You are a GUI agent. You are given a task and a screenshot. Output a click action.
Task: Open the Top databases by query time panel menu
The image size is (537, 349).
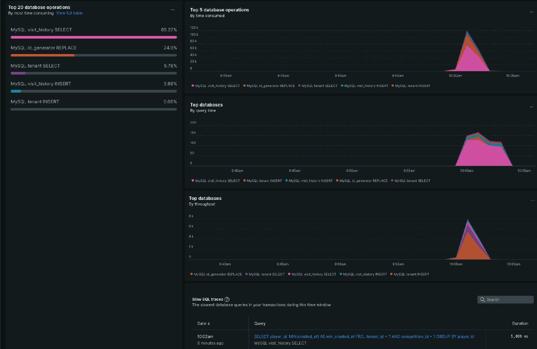pos(532,107)
